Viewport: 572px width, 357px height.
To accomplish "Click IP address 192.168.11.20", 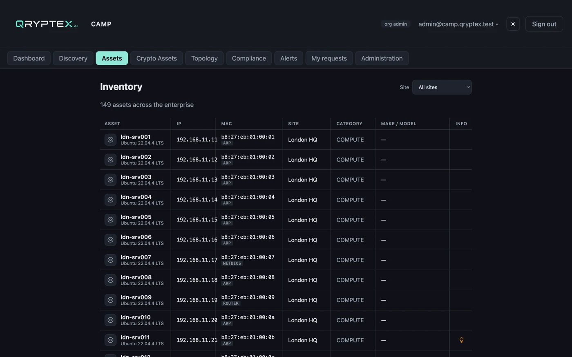I will coord(197,320).
